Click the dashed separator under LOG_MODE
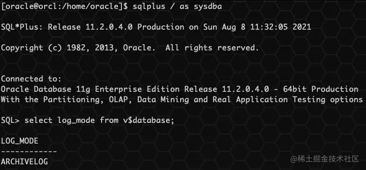 (29, 152)
